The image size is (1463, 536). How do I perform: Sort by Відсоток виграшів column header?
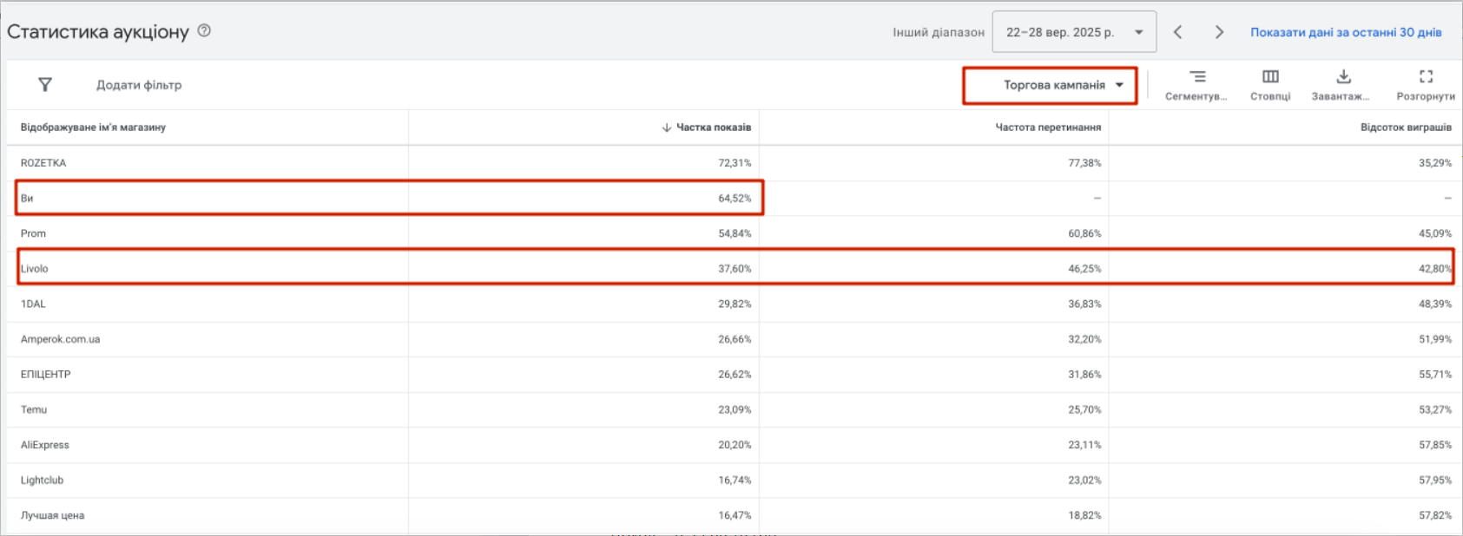[1406, 127]
